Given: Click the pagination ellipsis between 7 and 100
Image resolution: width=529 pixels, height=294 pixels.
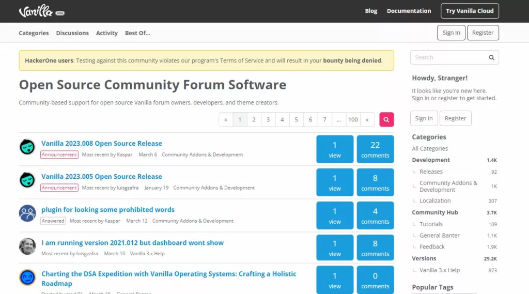Looking at the screenshot, I should coord(339,119).
